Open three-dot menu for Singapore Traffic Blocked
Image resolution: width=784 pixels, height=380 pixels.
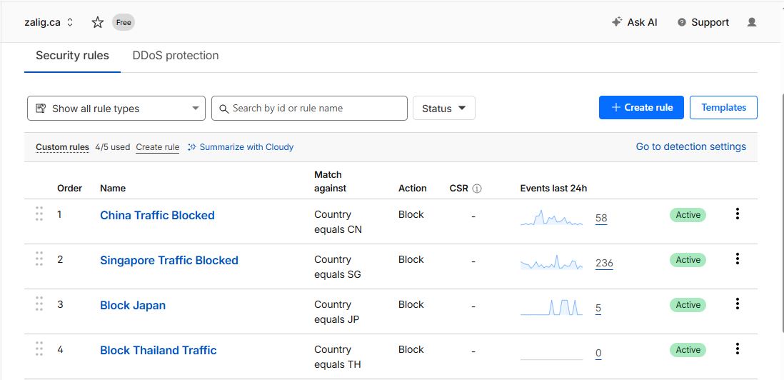pyautogui.click(x=737, y=259)
